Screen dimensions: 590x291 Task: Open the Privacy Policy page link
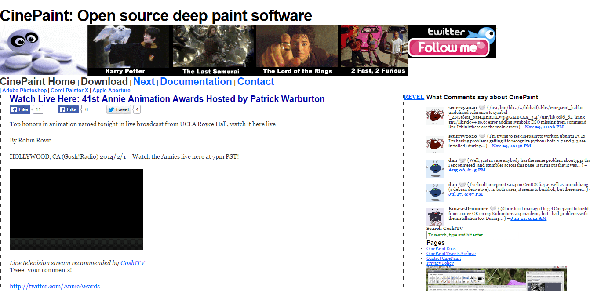[x=440, y=263]
